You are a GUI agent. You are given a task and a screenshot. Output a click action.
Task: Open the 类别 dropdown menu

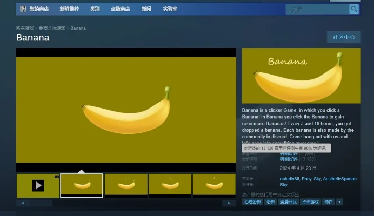tap(95, 9)
